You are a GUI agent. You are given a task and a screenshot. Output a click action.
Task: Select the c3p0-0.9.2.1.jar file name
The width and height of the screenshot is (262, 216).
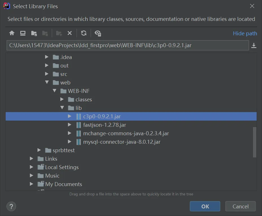click(x=102, y=117)
